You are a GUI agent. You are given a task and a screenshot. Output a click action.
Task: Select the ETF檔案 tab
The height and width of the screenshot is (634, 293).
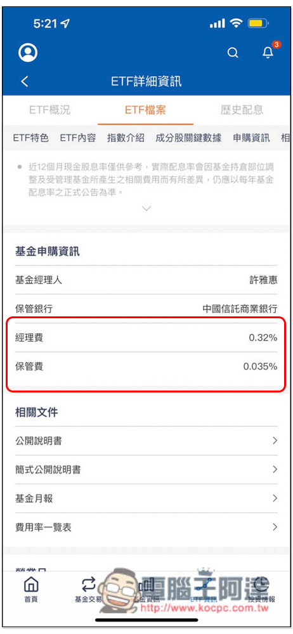(x=145, y=110)
